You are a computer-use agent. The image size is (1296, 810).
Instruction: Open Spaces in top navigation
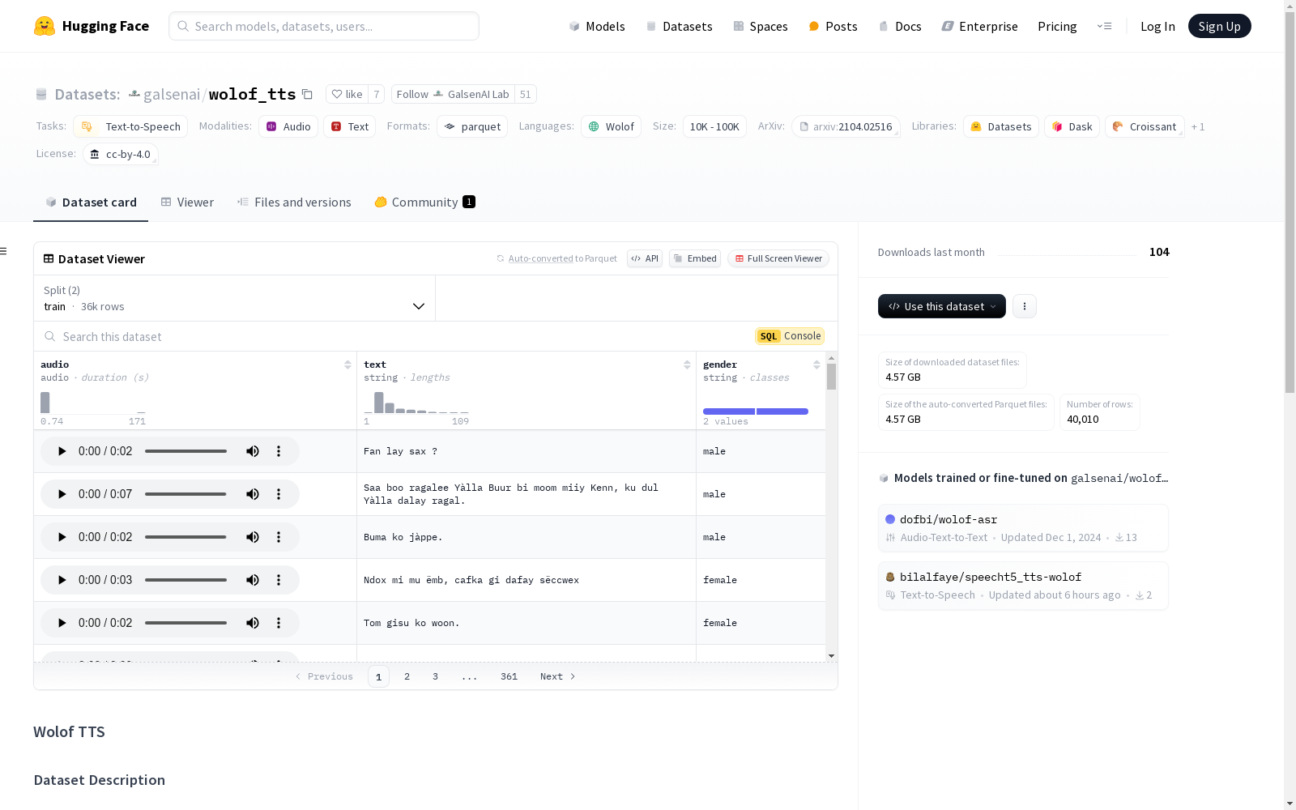761,26
